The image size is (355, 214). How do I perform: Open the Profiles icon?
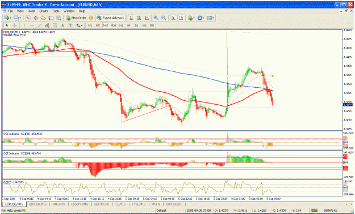16,18
